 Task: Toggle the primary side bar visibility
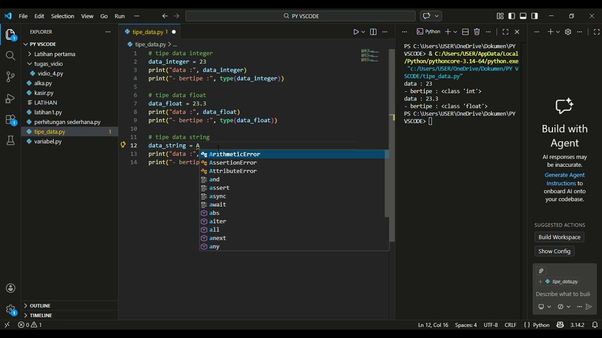(512, 16)
